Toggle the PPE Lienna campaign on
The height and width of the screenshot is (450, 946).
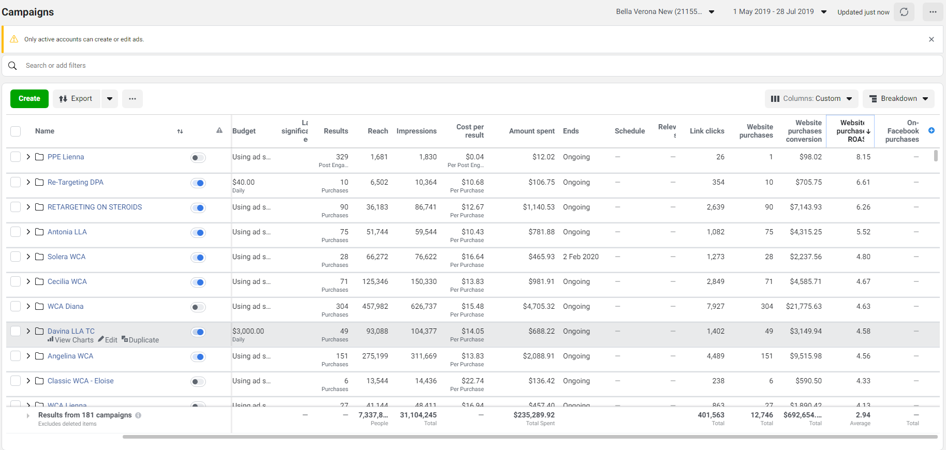pos(198,158)
